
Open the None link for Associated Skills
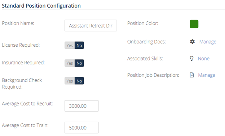[204, 59]
